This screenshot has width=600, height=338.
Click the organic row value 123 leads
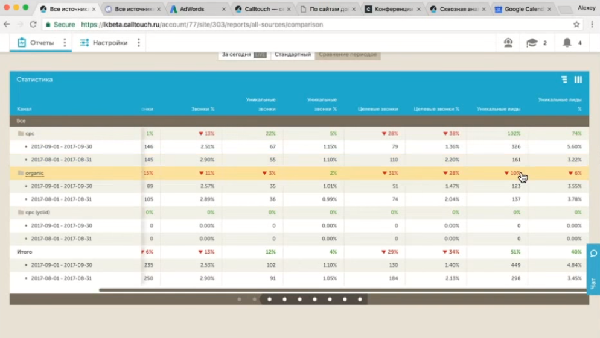(516, 186)
